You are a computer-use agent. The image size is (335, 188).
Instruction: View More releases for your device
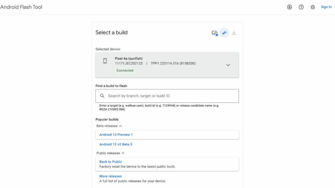point(110,176)
